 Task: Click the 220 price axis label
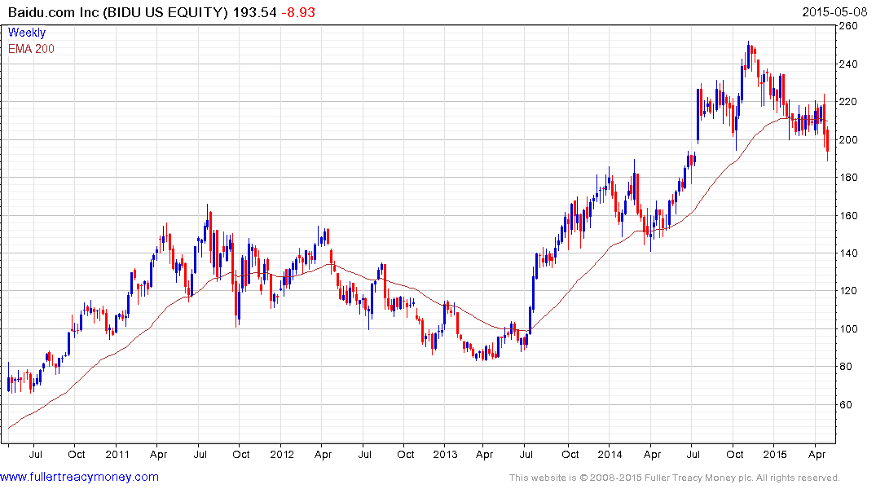click(x=848, y=102)
